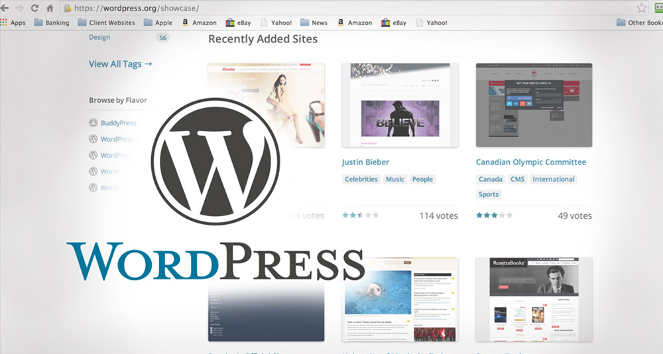The width and height of the screenshot is (663, 354).
Task: Select the BuddyPress flavor link
Action: coord(119,123)
